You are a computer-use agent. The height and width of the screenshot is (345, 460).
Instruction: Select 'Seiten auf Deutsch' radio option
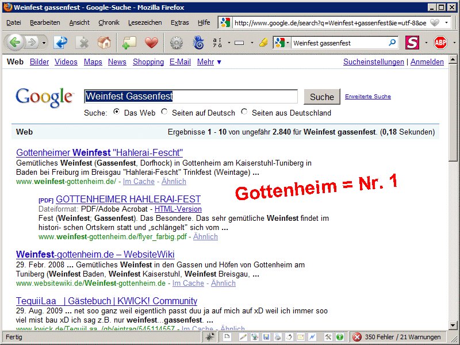point(164,112)
